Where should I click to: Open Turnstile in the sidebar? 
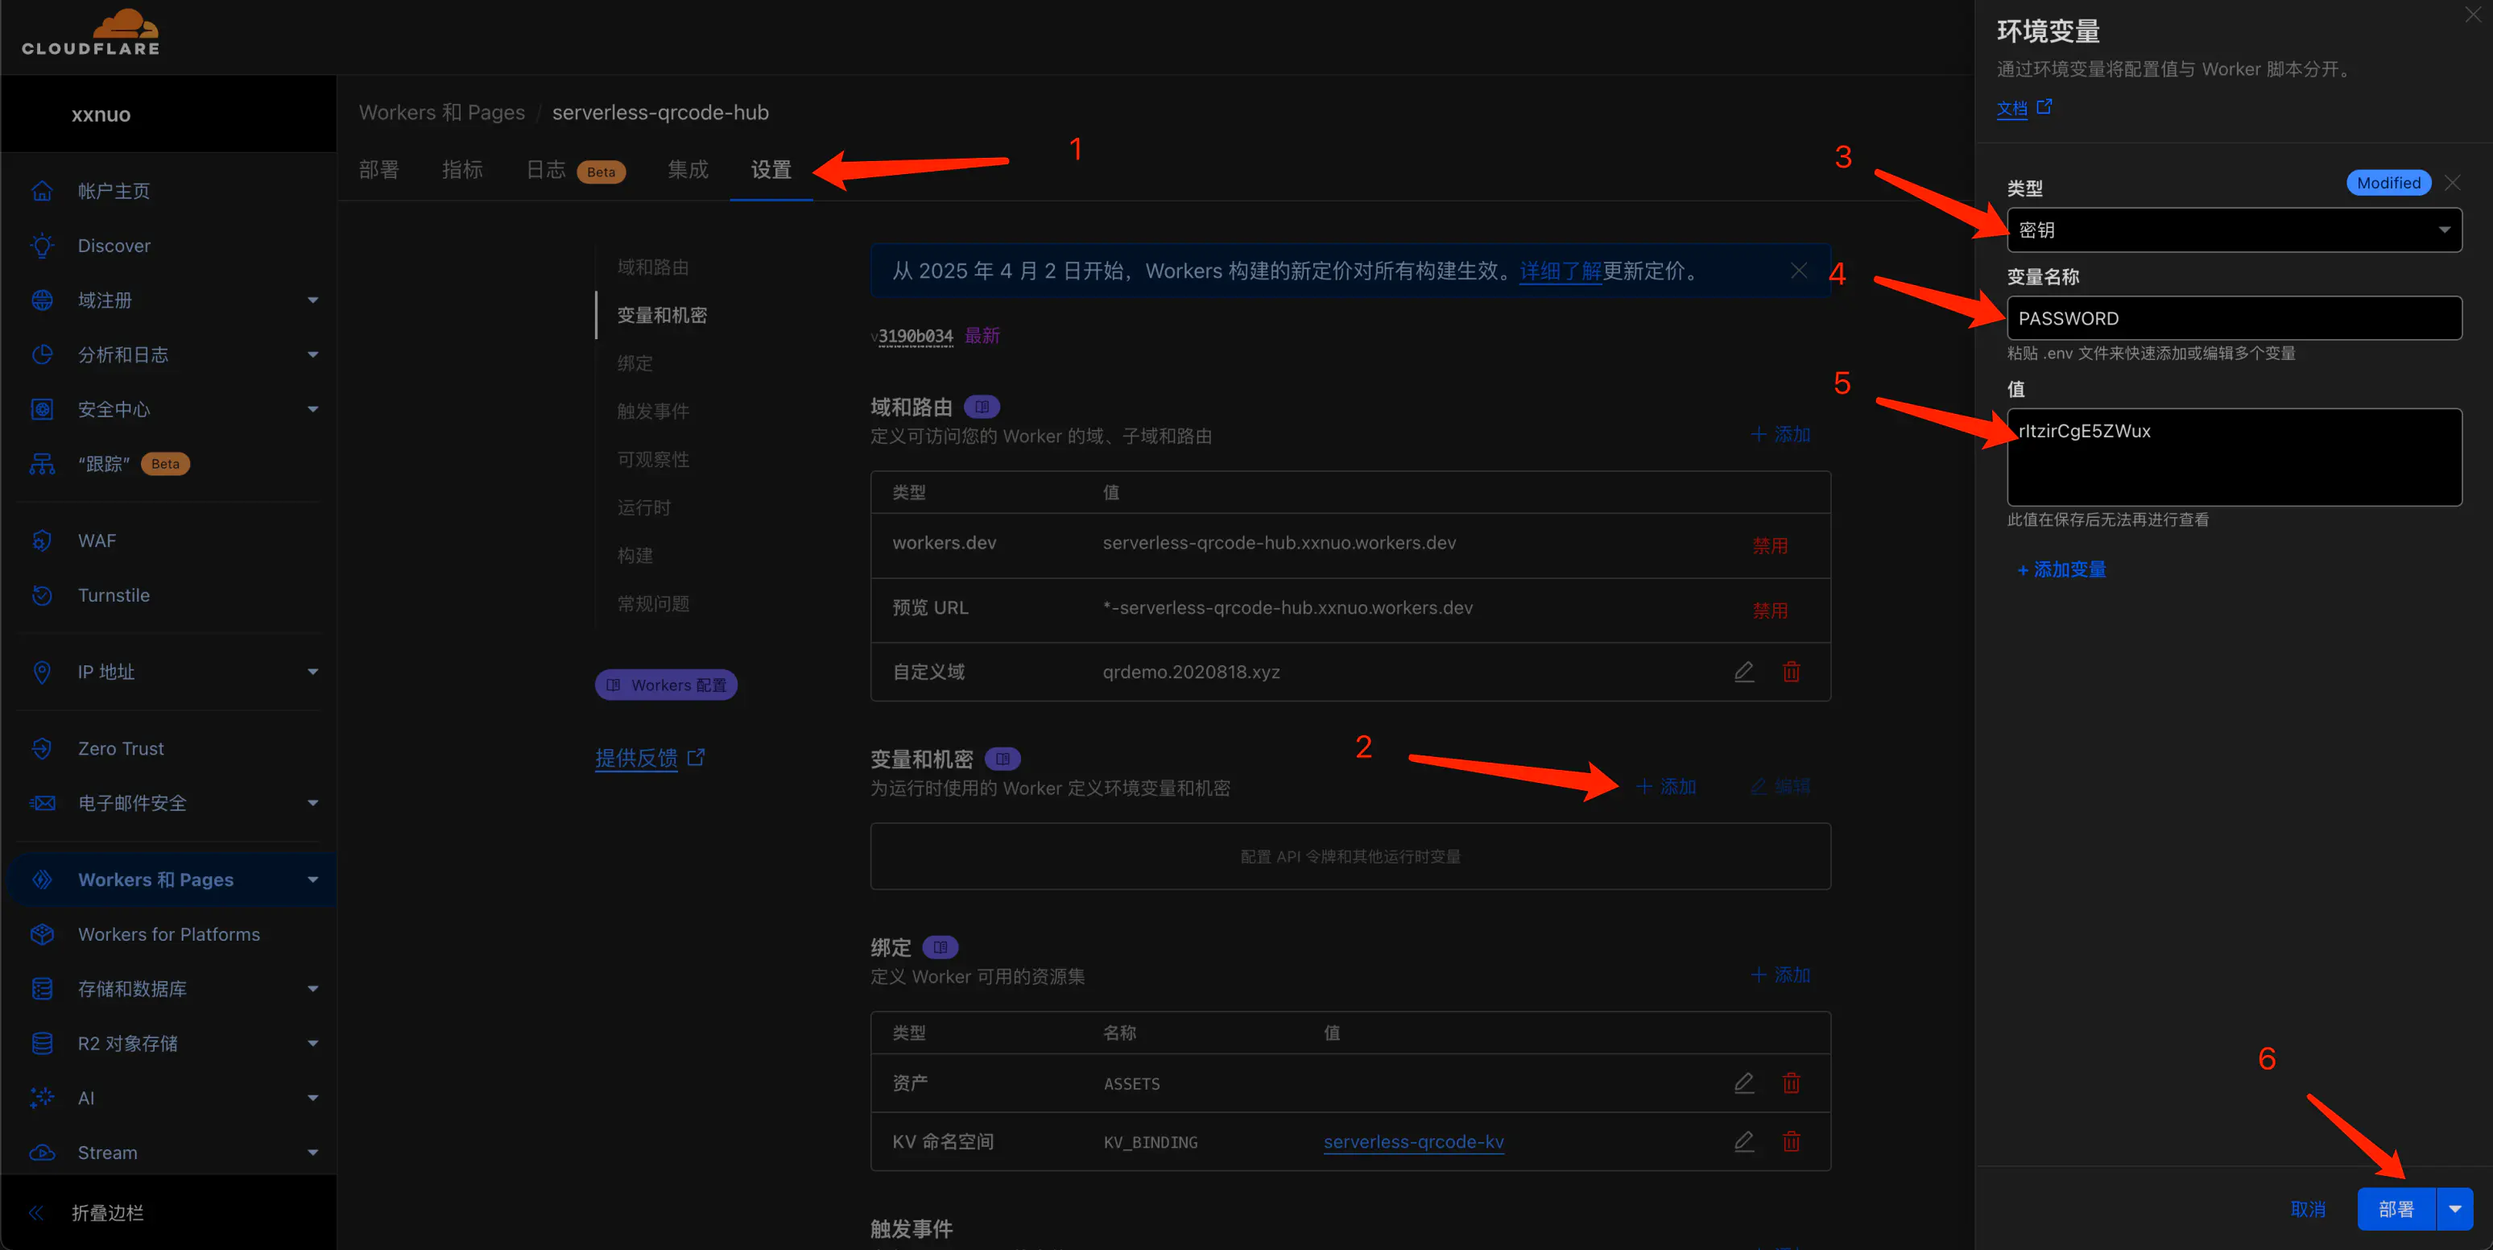coord(114,594)
